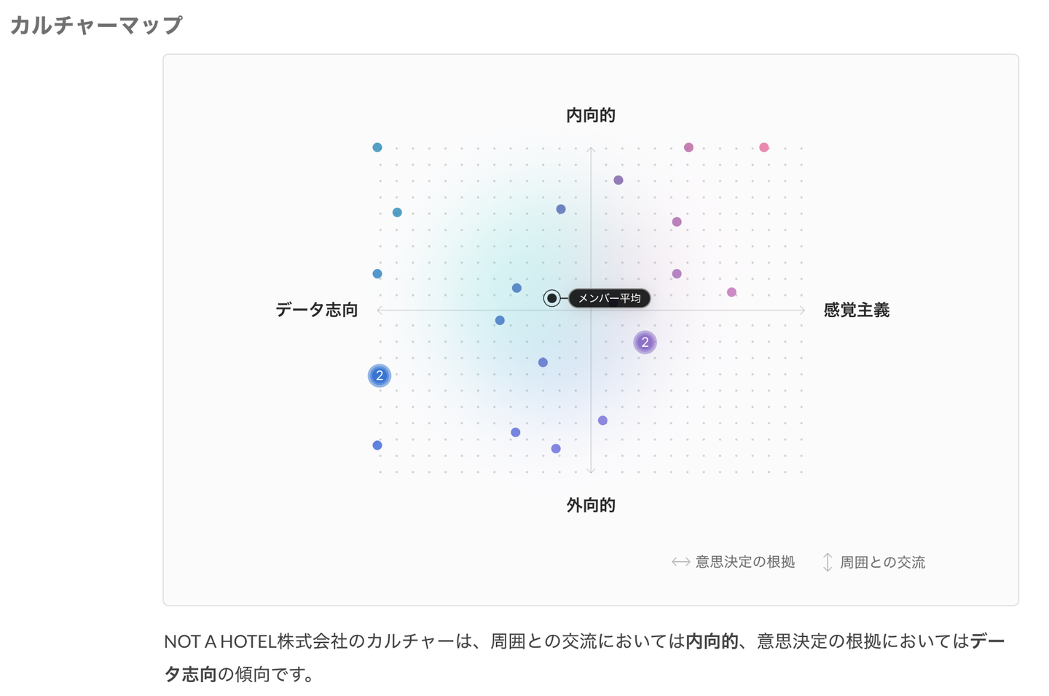
Task: Click the データ志向 axis label on left
Action: pyautogui.click(x=317, y=310)
